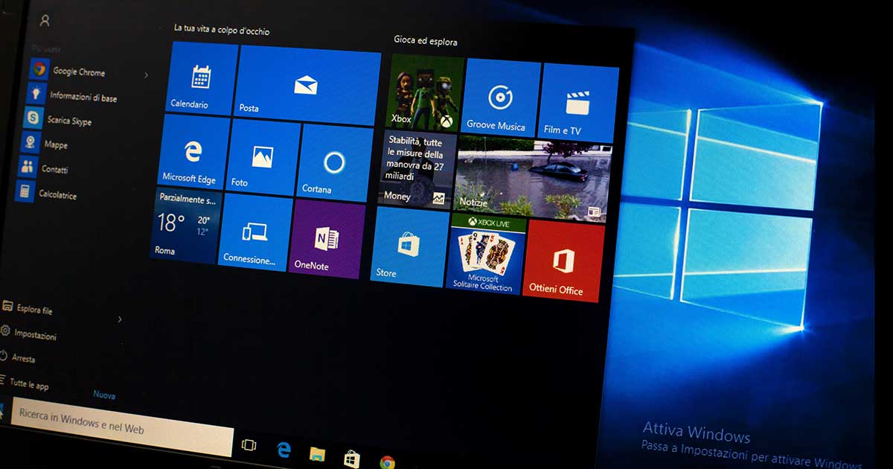The height and width of the screenshot is (469, 893).
Task: Click La tua vita a colpo d'occhio heading
Action: click(x=222, y=30)
